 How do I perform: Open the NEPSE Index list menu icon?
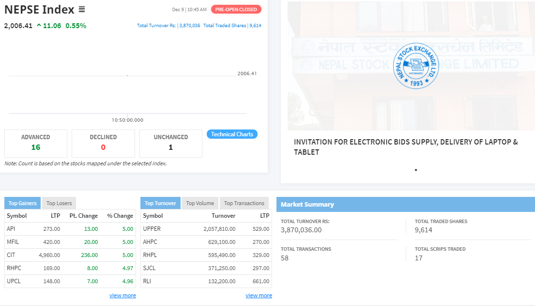[82, 9]
